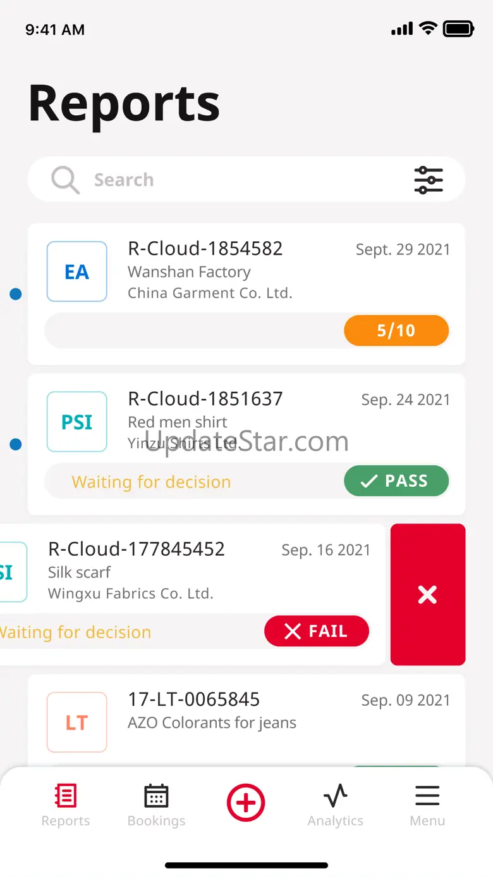
Task: Tap the unread dot beside Red men shirt
Action: click(x=16, y=444)
